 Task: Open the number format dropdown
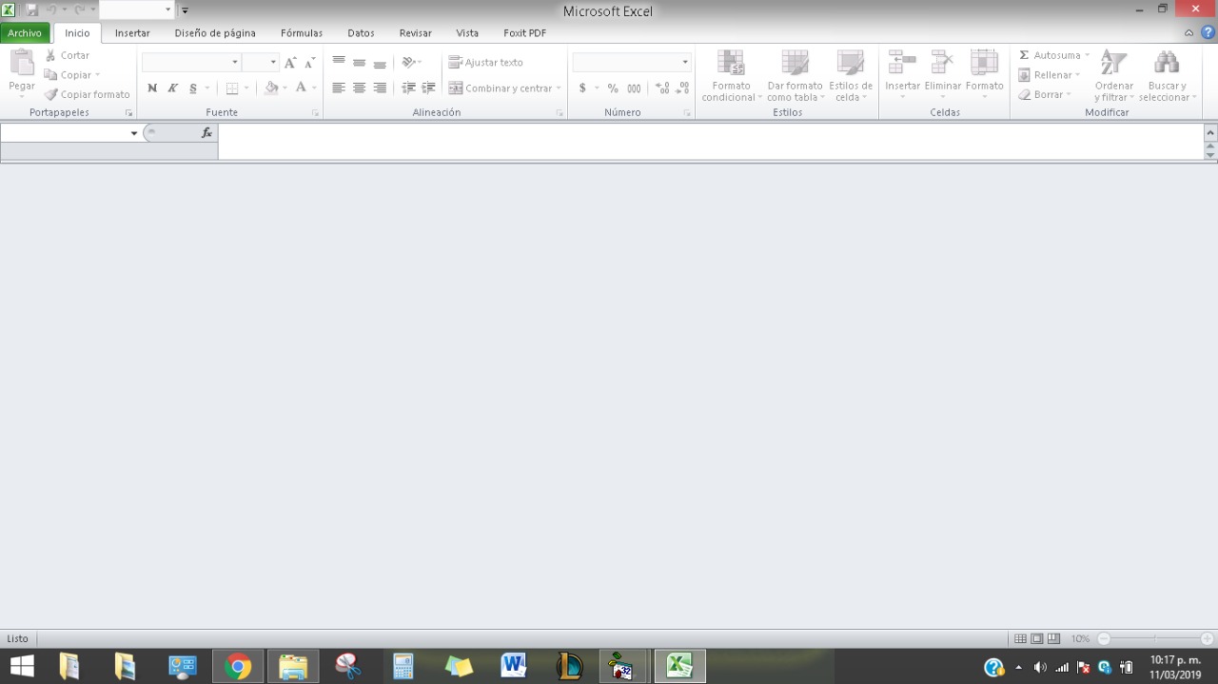[684, 62]
